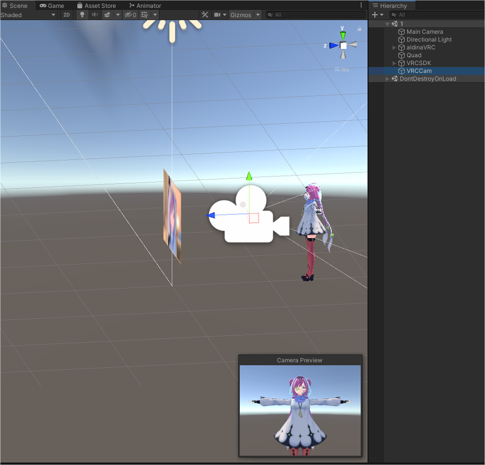Viewport: 485px width, 465px height.
Task: Select aldinaVRC in the Hierarchy
Action: click(420, 47)
